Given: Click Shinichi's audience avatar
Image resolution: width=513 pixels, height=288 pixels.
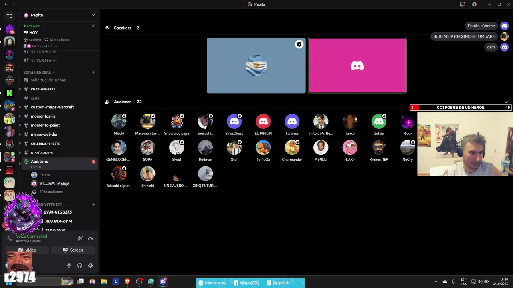Looking at the screenshot, I should click(x=147, y=174).
